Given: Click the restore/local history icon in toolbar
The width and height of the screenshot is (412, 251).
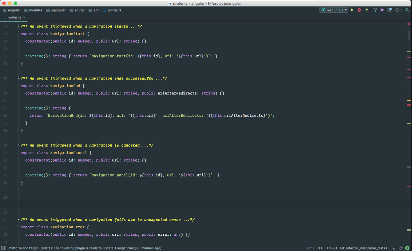Looking at the screenshot, I should coord(397,10).
